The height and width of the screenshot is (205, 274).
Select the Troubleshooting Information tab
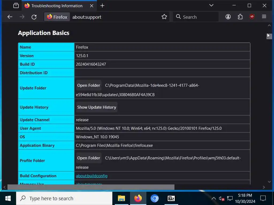click(x=59, y=6)
